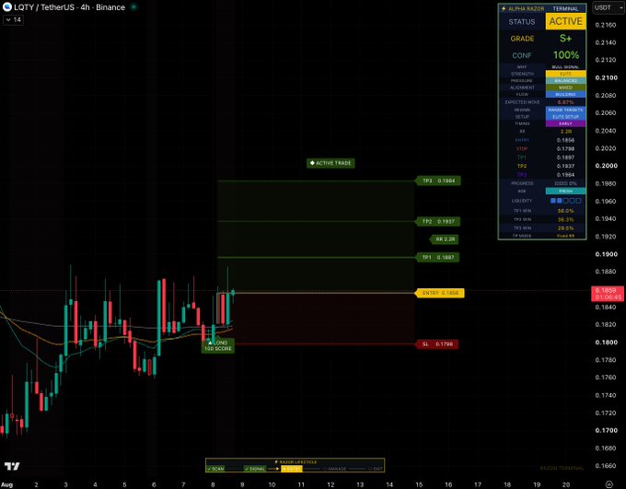Click the BUILDING flow cell
Viewport: 626px width, 489px height.
coord(566,94)
